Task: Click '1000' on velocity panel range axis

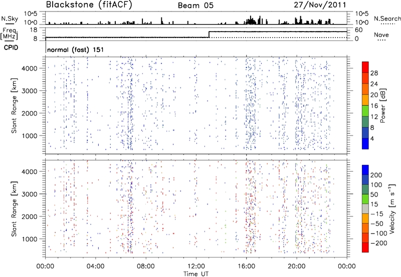Action: click(x=29, y=239)
